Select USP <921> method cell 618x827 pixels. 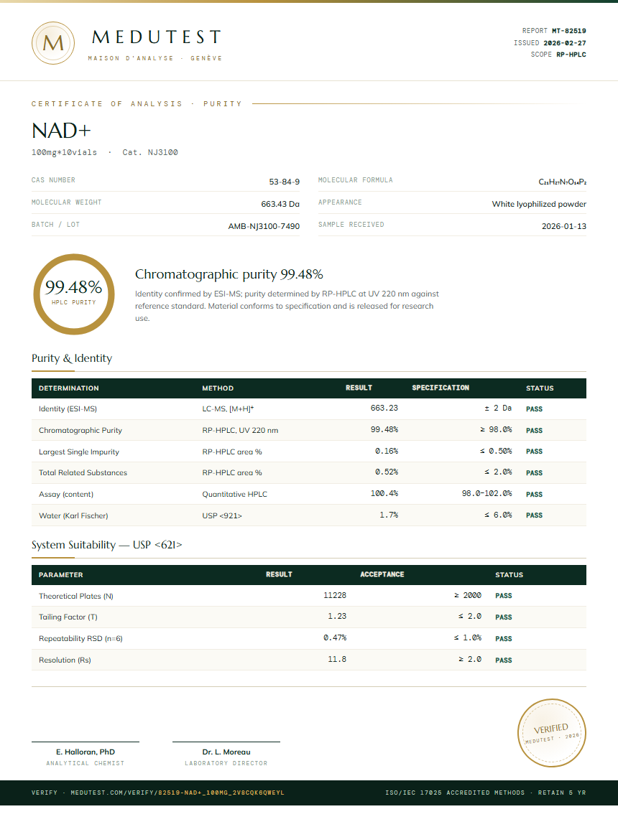coord(221,516)
